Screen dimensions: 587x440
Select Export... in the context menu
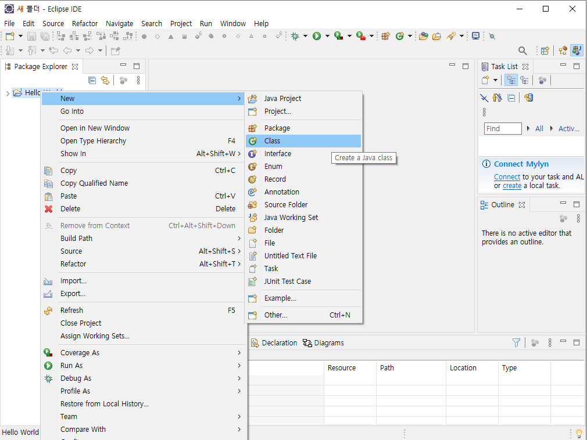coord(144,294)
